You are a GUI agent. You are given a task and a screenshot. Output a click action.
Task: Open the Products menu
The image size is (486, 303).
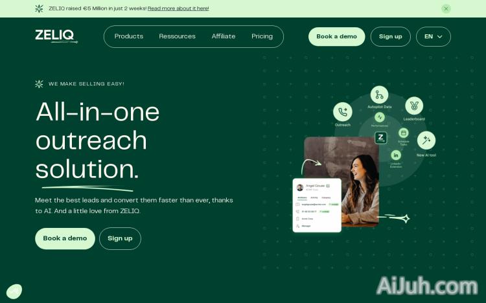point(129,36)
